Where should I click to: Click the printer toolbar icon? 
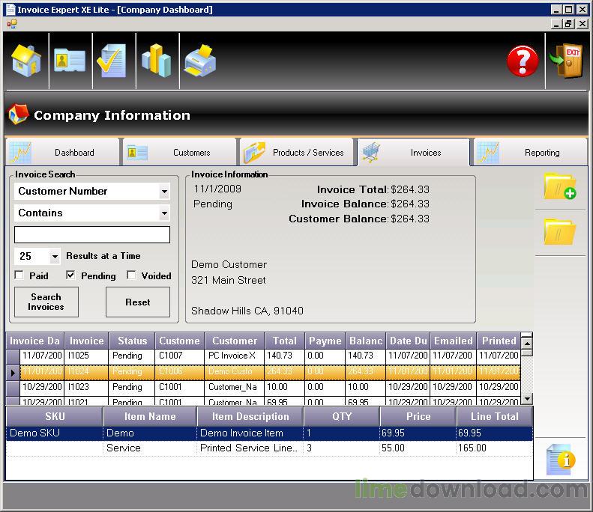click(200, 61)
